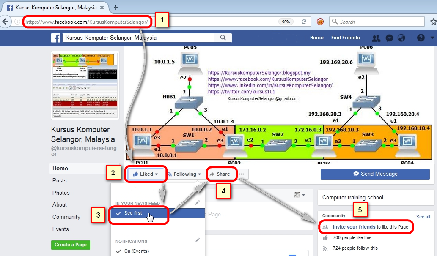The image size is (437, 256).
Task: Click pencil icon beside In Your News Feed
Action: [x=197, y=203]
